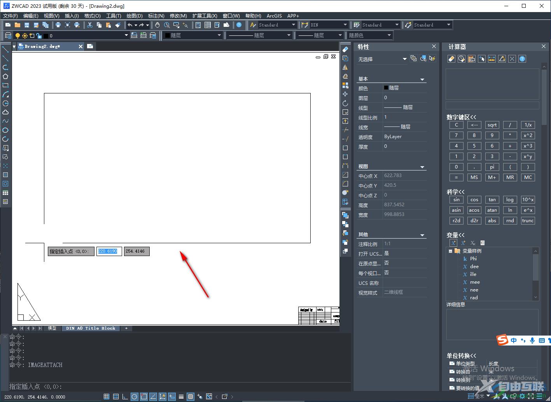This screenshot has width=551, height=402.
Task: Select the Arc tool in left toolbar
Action: click(x=5, y=94)
